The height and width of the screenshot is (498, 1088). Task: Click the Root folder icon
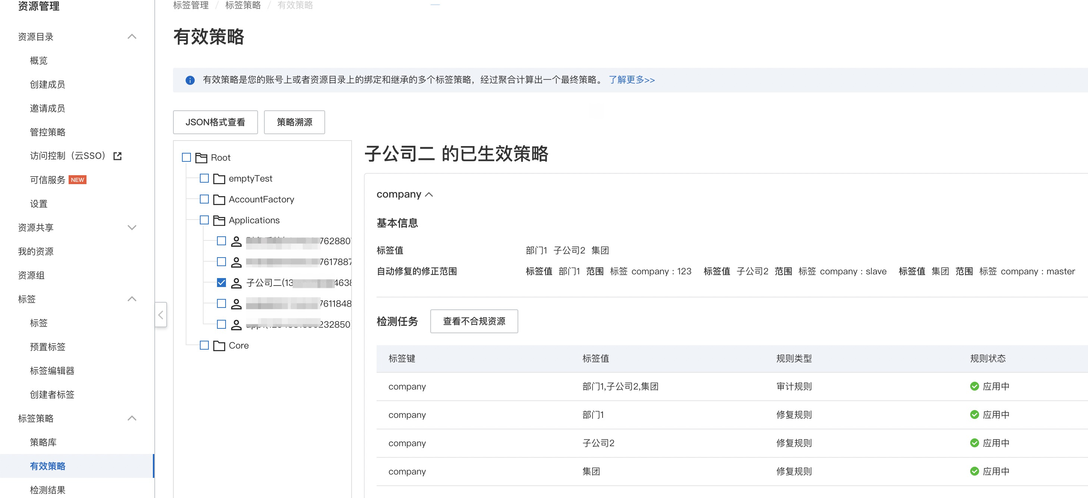point(201,158)
